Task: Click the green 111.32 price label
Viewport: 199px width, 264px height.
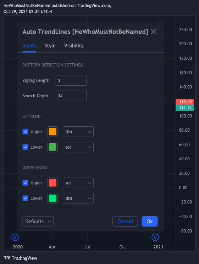Action: coord(185,108)
